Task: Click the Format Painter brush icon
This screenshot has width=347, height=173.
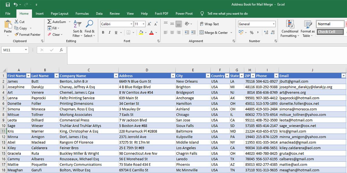Action: tap(16, 35)
